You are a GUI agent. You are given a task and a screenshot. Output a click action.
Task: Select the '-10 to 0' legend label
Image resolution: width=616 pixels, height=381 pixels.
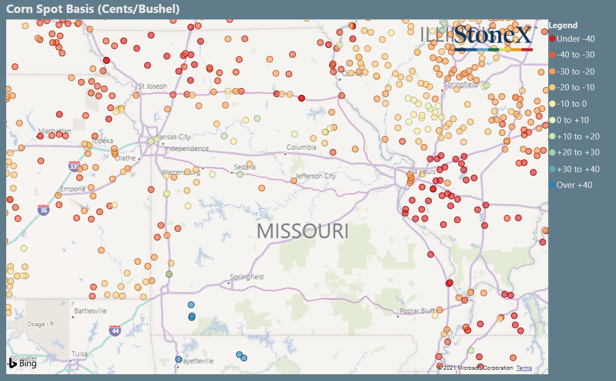point(572,104)
